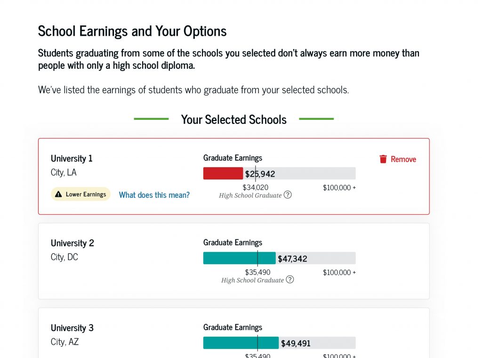Screen dimensions: 482x358
Task: Click the $25,942 earnings value
Action: (x=260, y=174)
